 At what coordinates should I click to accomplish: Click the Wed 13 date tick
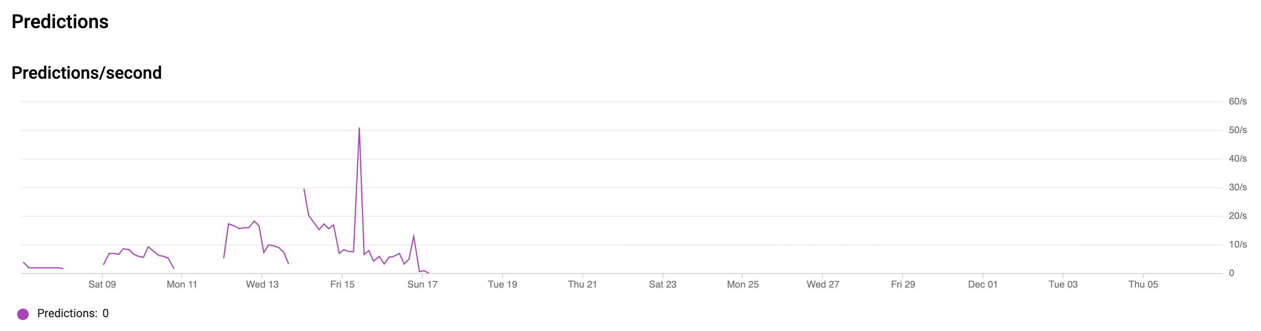[262, 284]
